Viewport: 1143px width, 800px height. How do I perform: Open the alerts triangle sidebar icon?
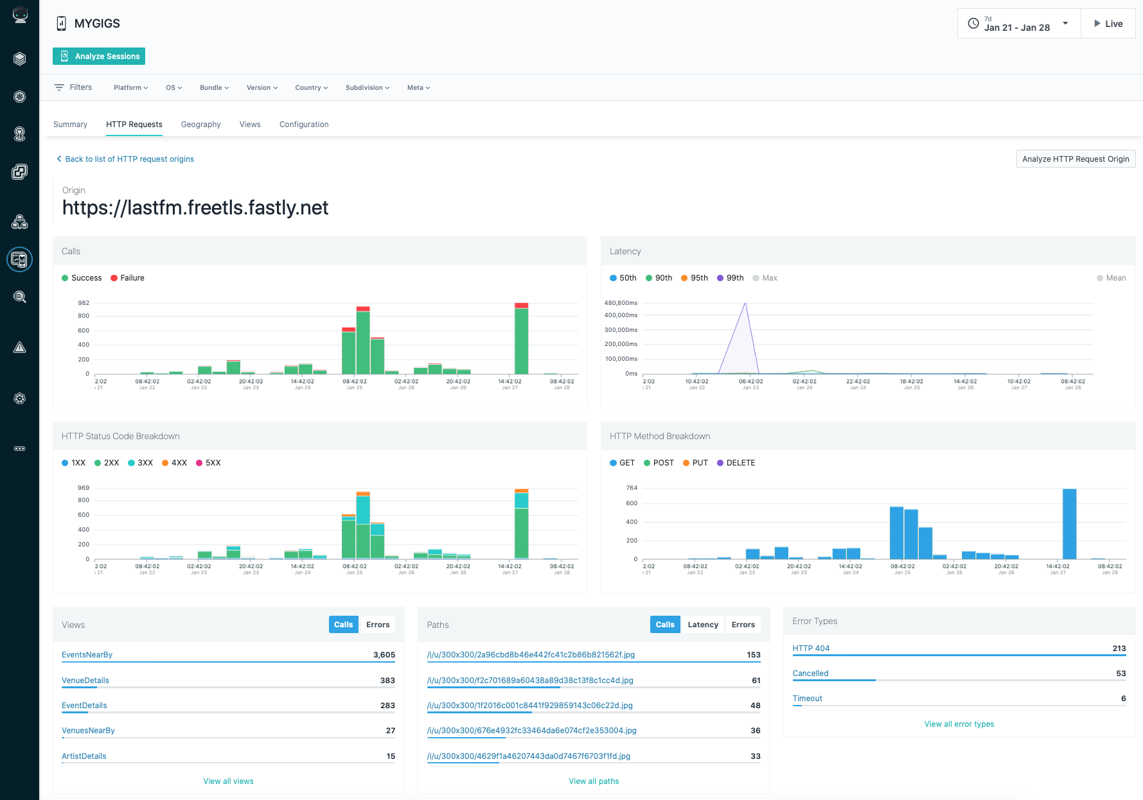(x=20, y=347)
